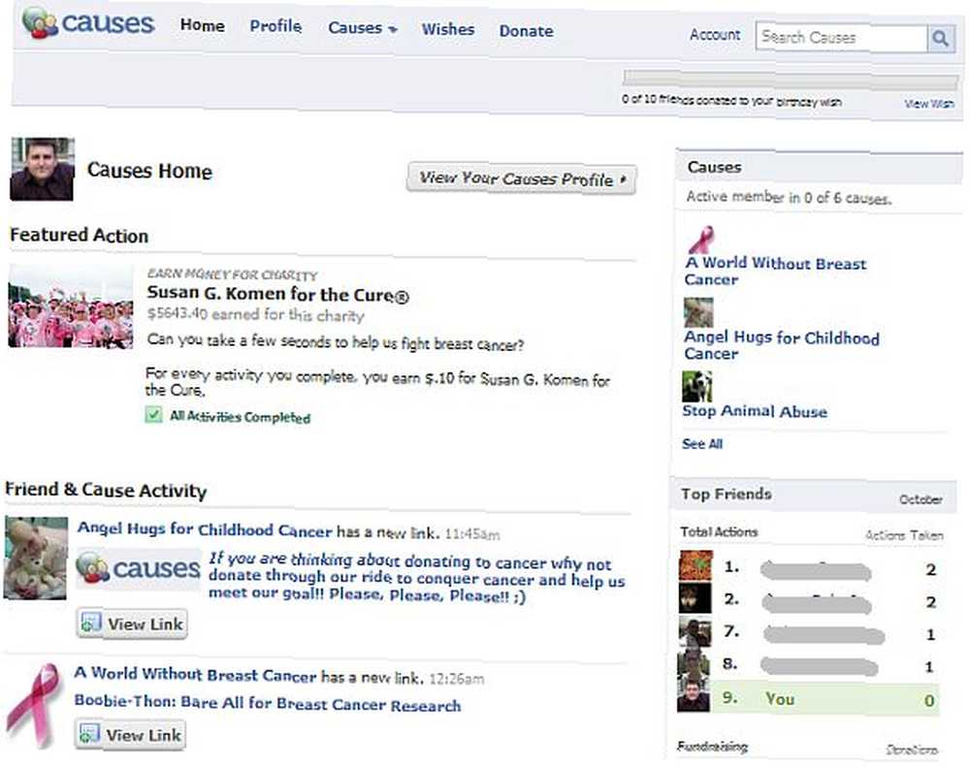Click the 'You' entry in Top Friends

click(780, 699)
